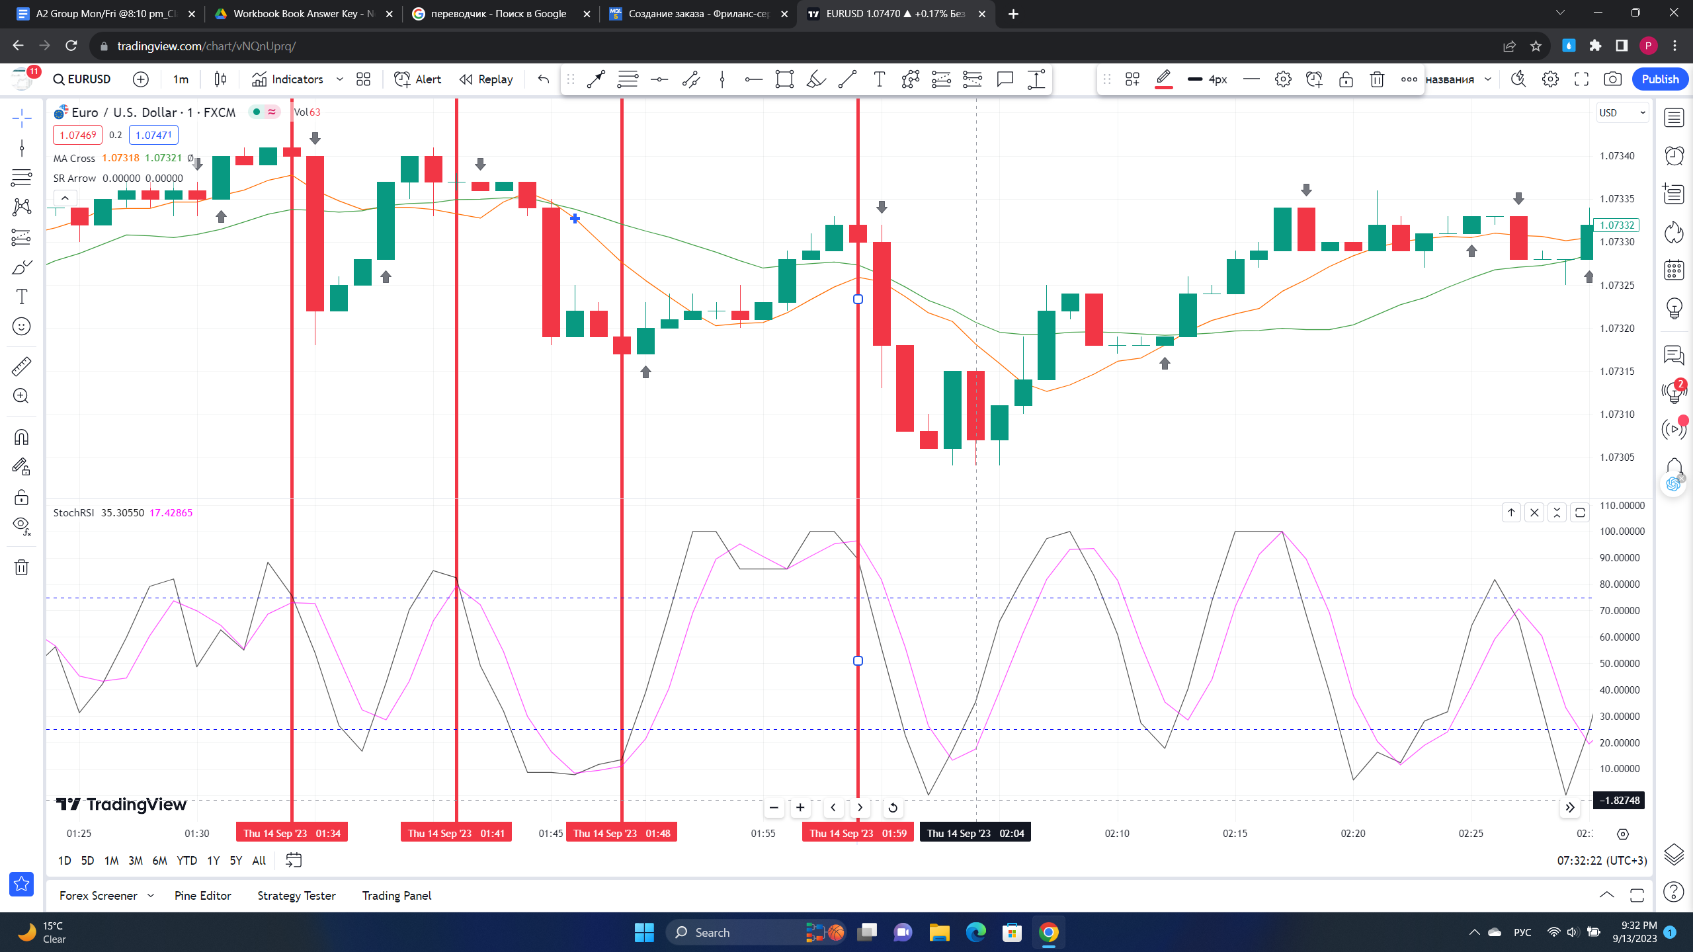1693x952 pixels.
Task: Toggle Hide all drawings eye icon
Action: (x=21, y=526)
